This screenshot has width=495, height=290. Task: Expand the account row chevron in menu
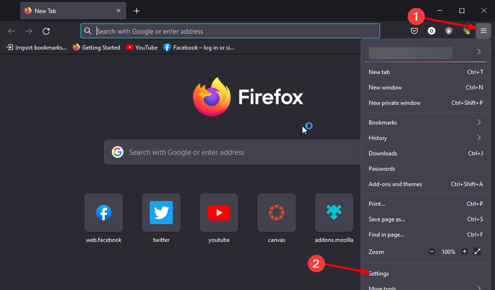point(479,52)
